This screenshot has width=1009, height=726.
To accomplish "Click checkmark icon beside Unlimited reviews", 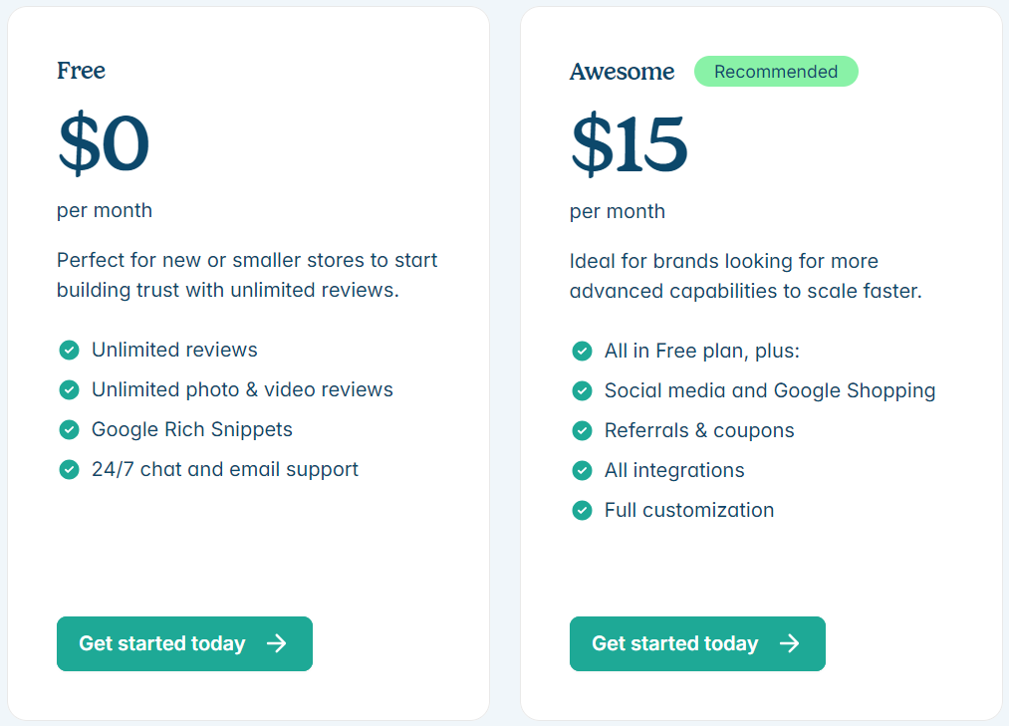I will coord(69,350).
